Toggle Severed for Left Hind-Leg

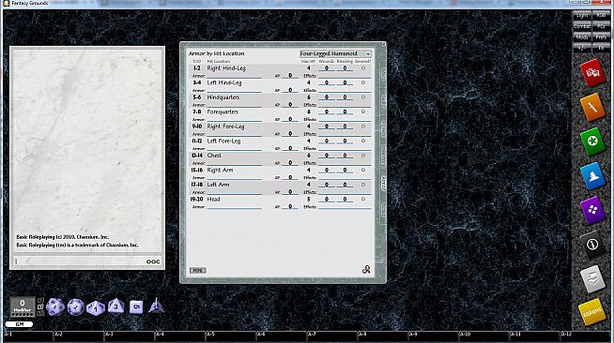click(x=363, y=82)
